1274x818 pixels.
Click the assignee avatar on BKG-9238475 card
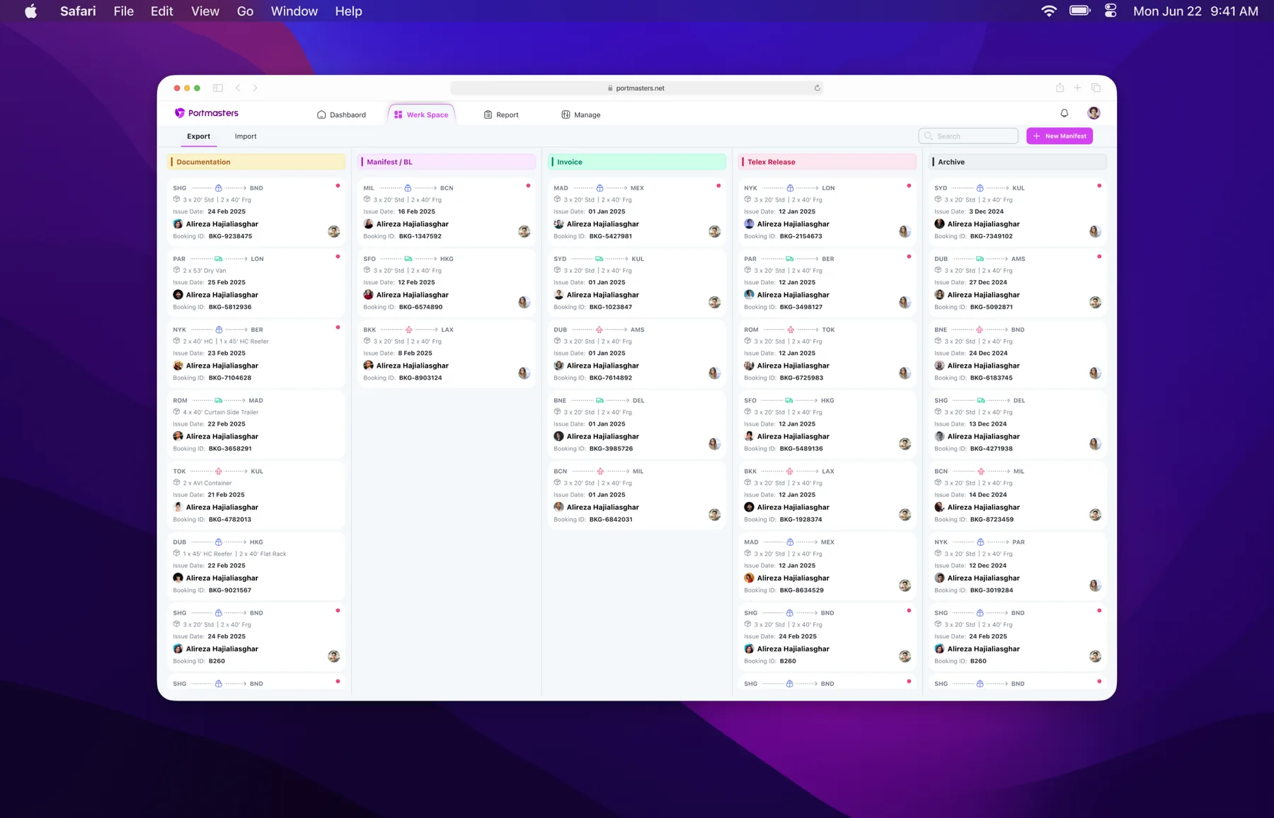(x=333, y=231)
